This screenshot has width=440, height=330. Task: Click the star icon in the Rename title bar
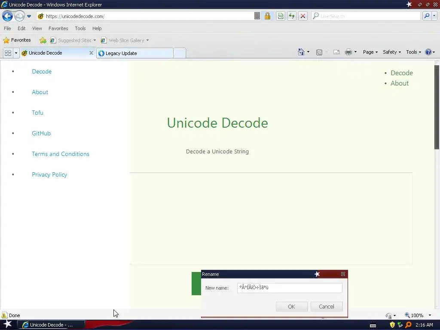(x=317, y=274)
